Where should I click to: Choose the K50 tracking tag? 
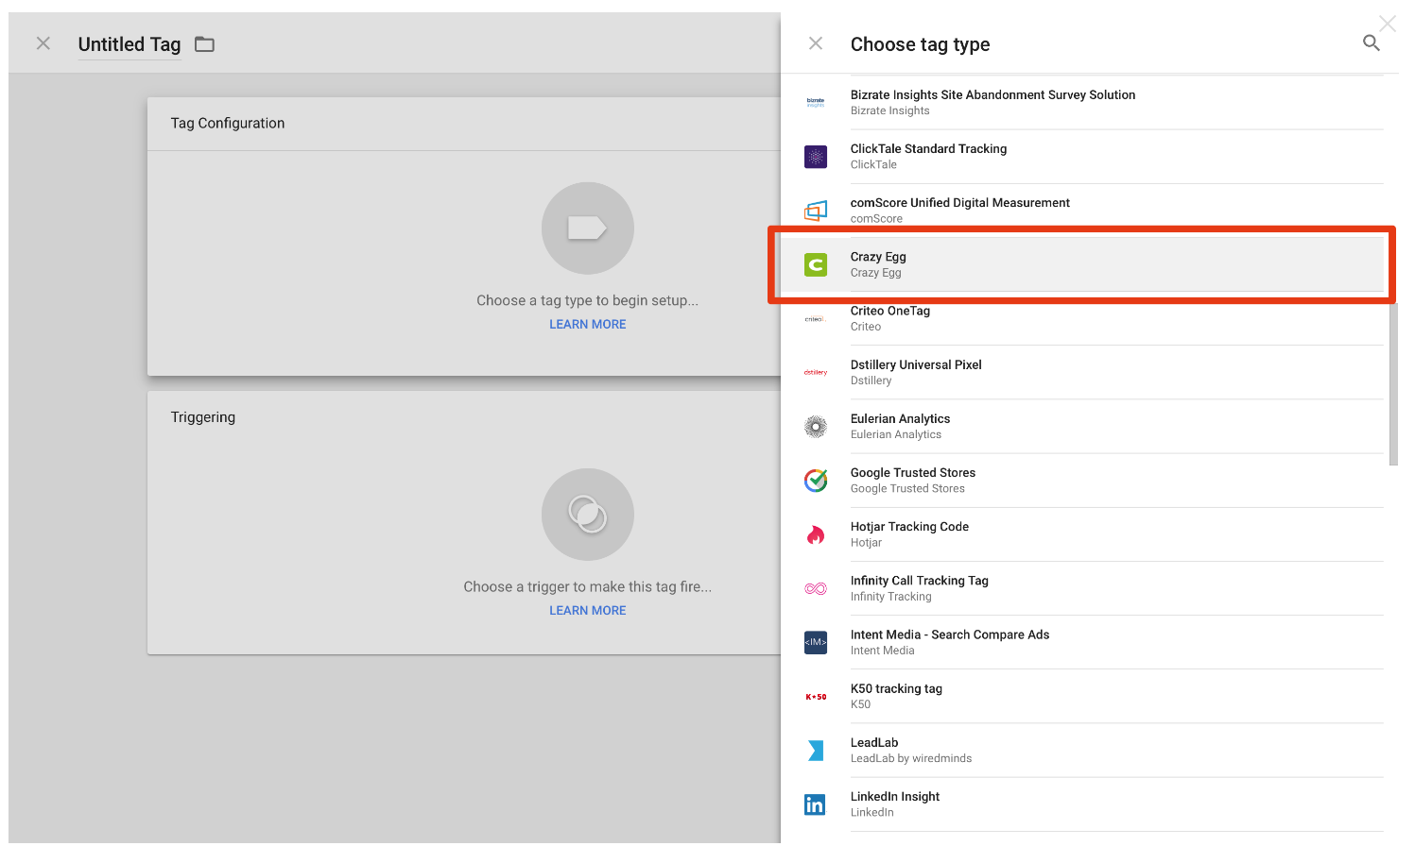[1082, 696]
